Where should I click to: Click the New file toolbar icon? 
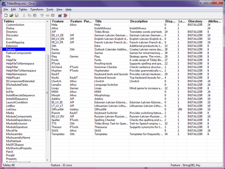(6, 15)
